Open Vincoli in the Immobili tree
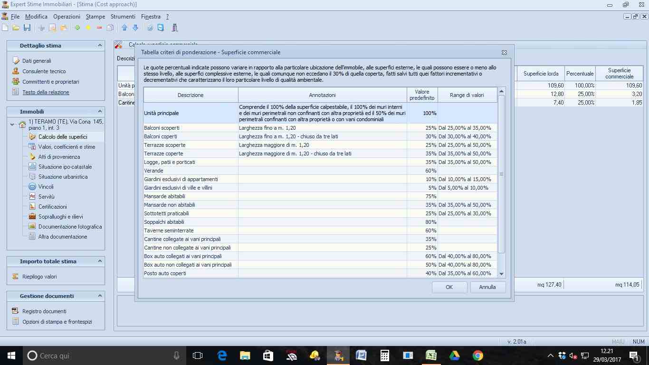The height and width of the screenshot is (365, 649). (46, 187)
